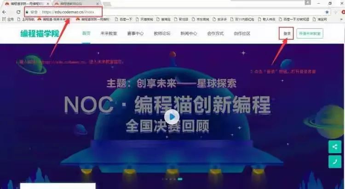Click the green 开通未来教室 button
Viewport: 345px width, 189px height.
pyautogui.click(x=310, y=33)
